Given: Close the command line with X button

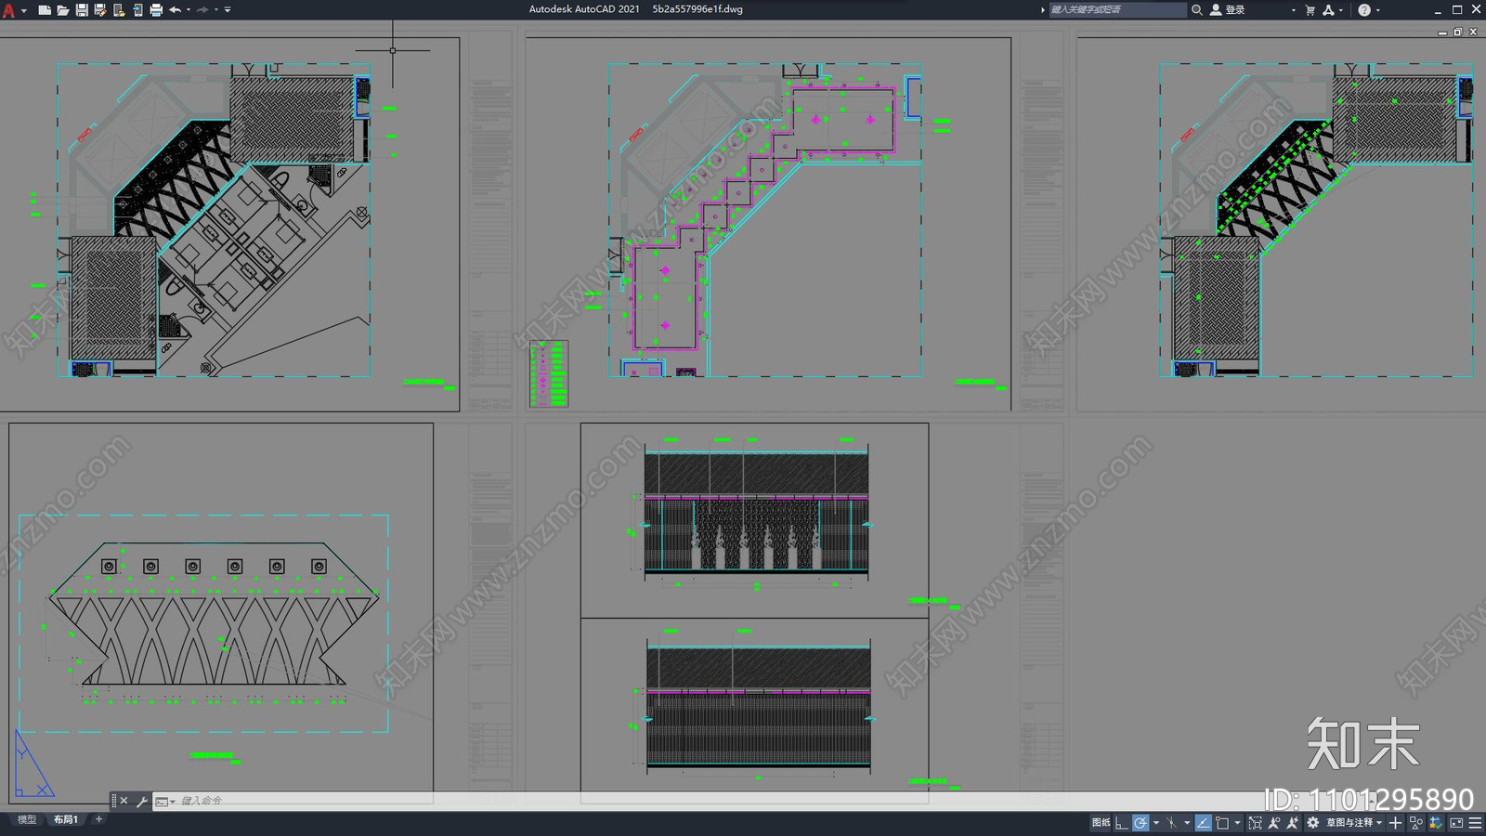Looking at the screenshot, I should point(124,801).
